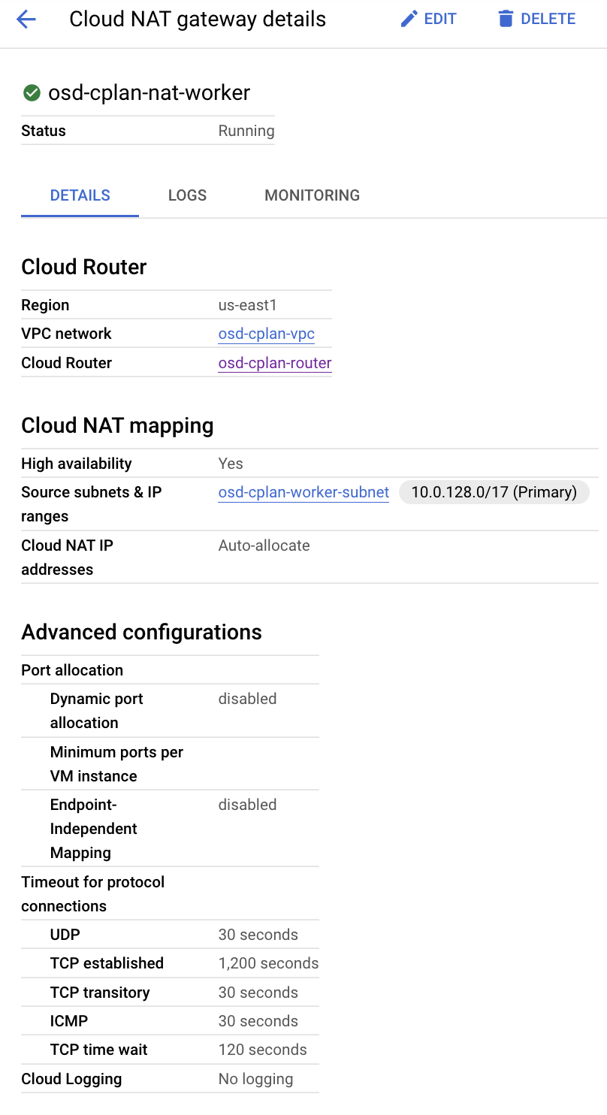Click the osd-cplan-nat-worker gateway name
The width and height of the screenshot is (607, 1115).
pyautogui.click(x=149, y=93)
